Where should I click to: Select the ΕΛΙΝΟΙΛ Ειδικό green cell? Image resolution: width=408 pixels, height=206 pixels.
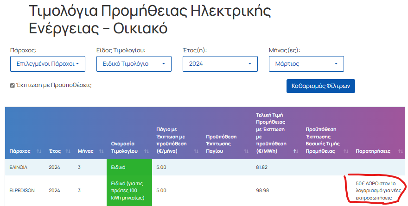coord(129,167)
